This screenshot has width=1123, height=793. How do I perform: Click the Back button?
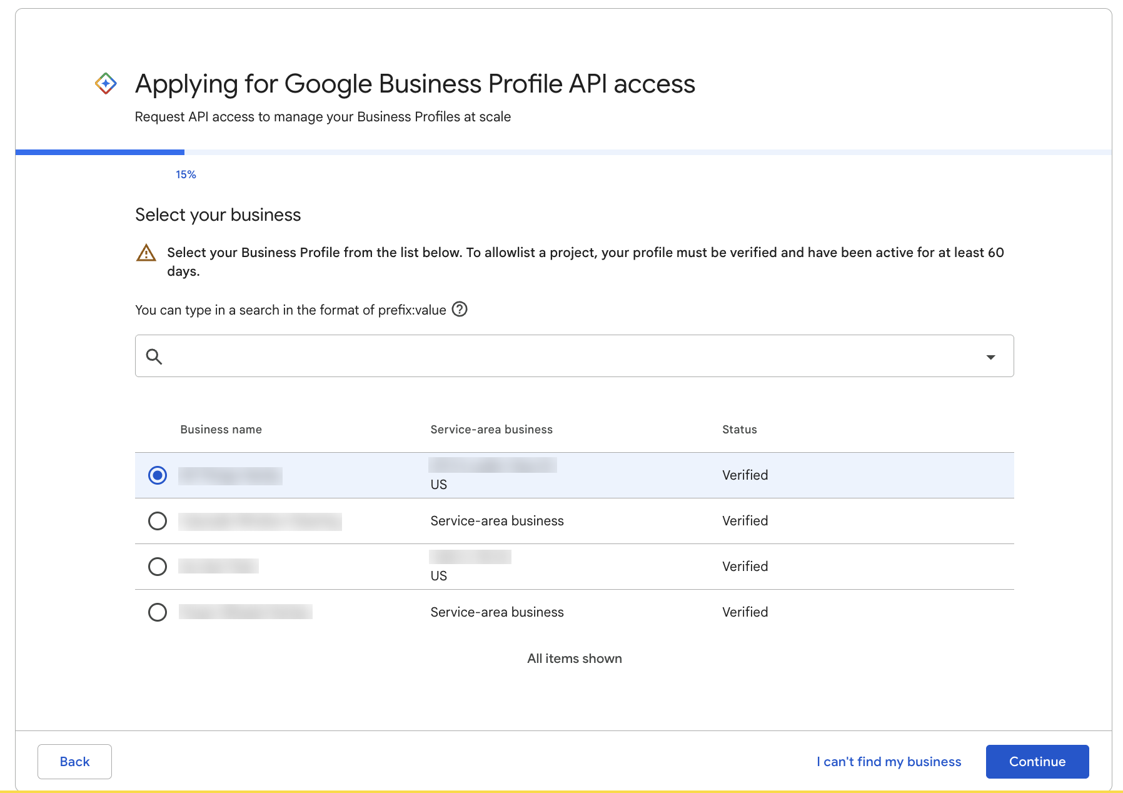[x=74, y=762]
